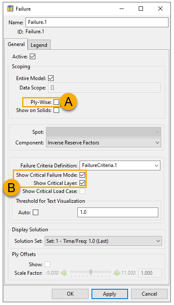
Task: Maximize the Failure dialog window
Action: (141, 9)
